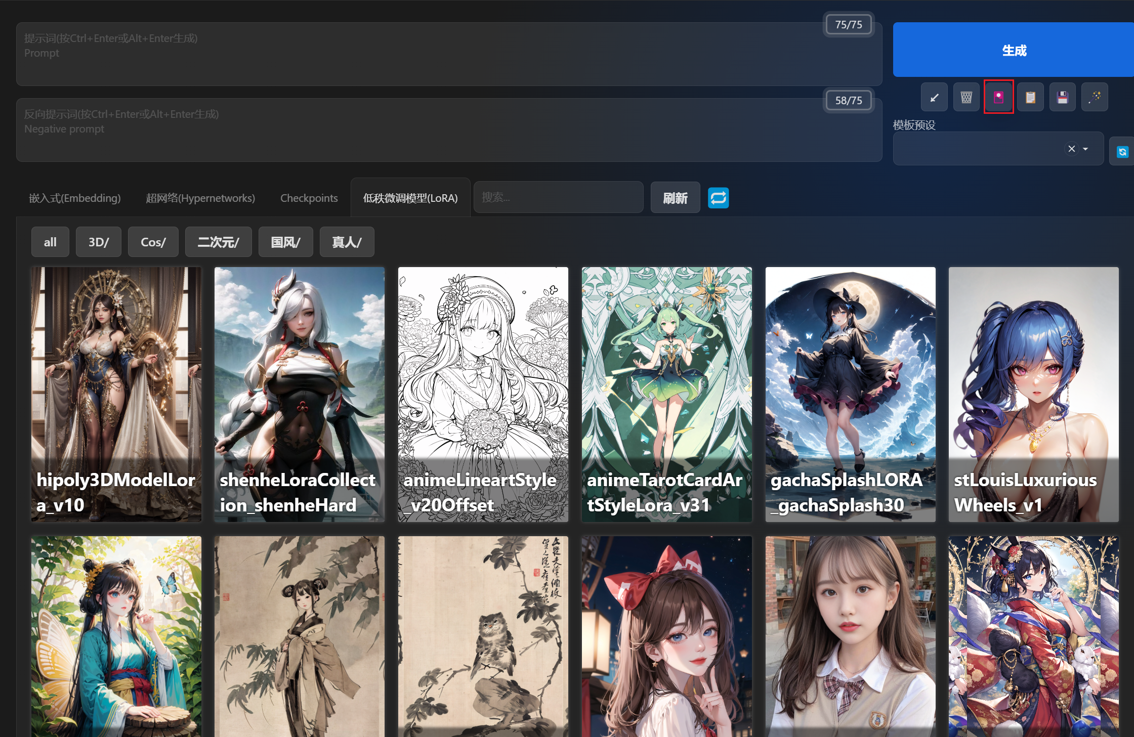Click the 刷新 refresh button

point(675,198)
